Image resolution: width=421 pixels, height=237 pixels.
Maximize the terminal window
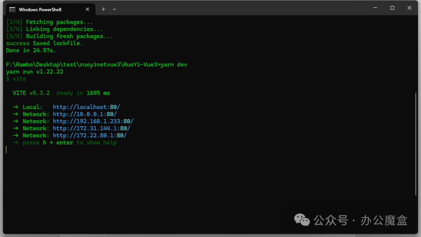coord(392,8)
